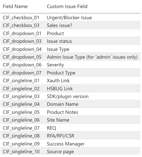Click the HSBUG Link value
This screenshot has height=157, width=142.
pyautogui.click(x=60, y=89)
